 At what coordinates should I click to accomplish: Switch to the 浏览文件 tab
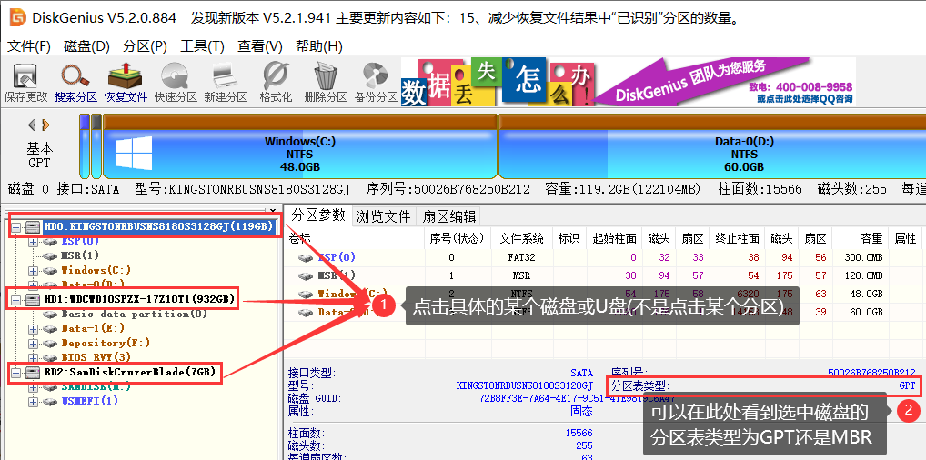click(x=383, y=216)
